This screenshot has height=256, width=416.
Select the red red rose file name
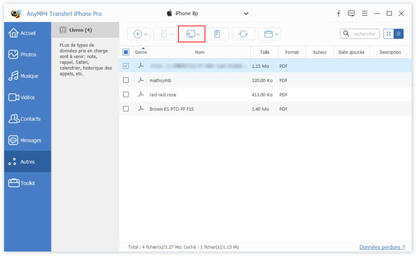[x=163, y=95]
